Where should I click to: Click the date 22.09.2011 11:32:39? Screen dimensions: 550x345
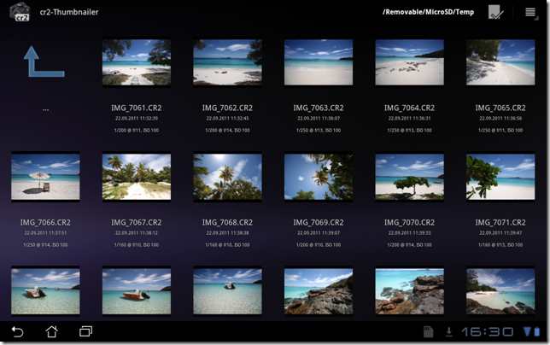tap(137, 119)
